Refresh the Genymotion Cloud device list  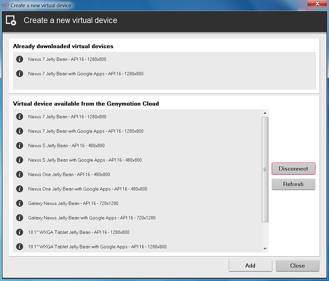pos(293,184)
